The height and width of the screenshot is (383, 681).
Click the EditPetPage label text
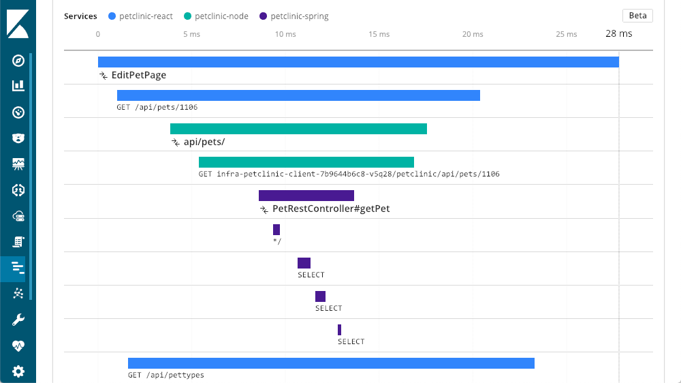(x=138, y=75)
